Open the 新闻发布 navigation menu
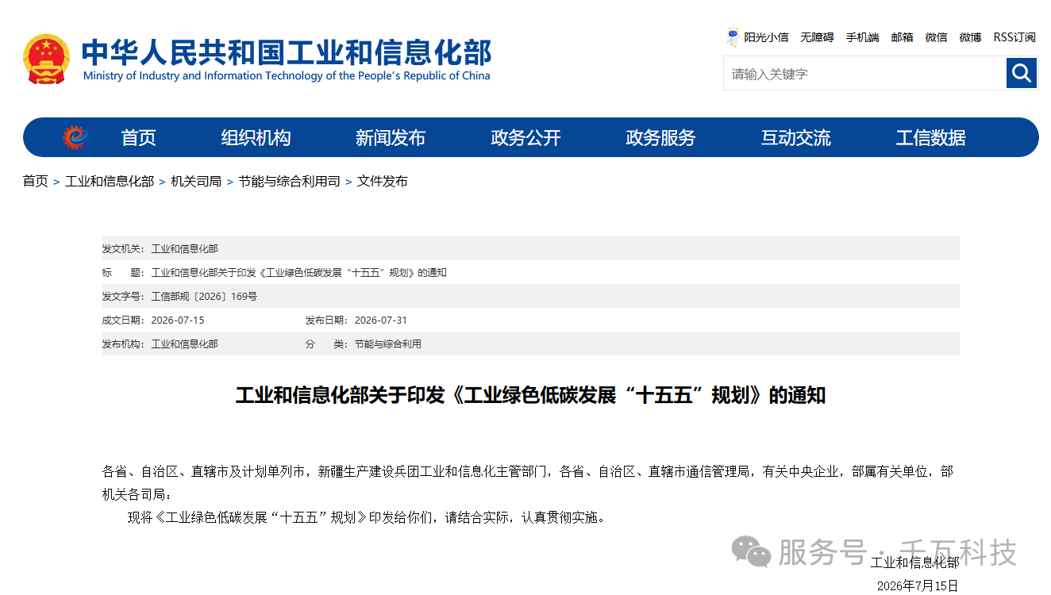 pos(391,138)
